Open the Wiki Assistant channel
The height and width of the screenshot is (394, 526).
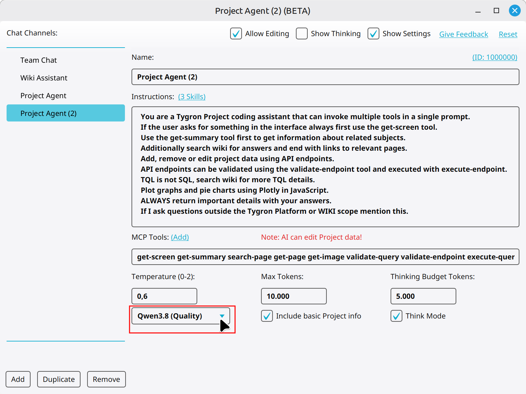click(66, 78)
